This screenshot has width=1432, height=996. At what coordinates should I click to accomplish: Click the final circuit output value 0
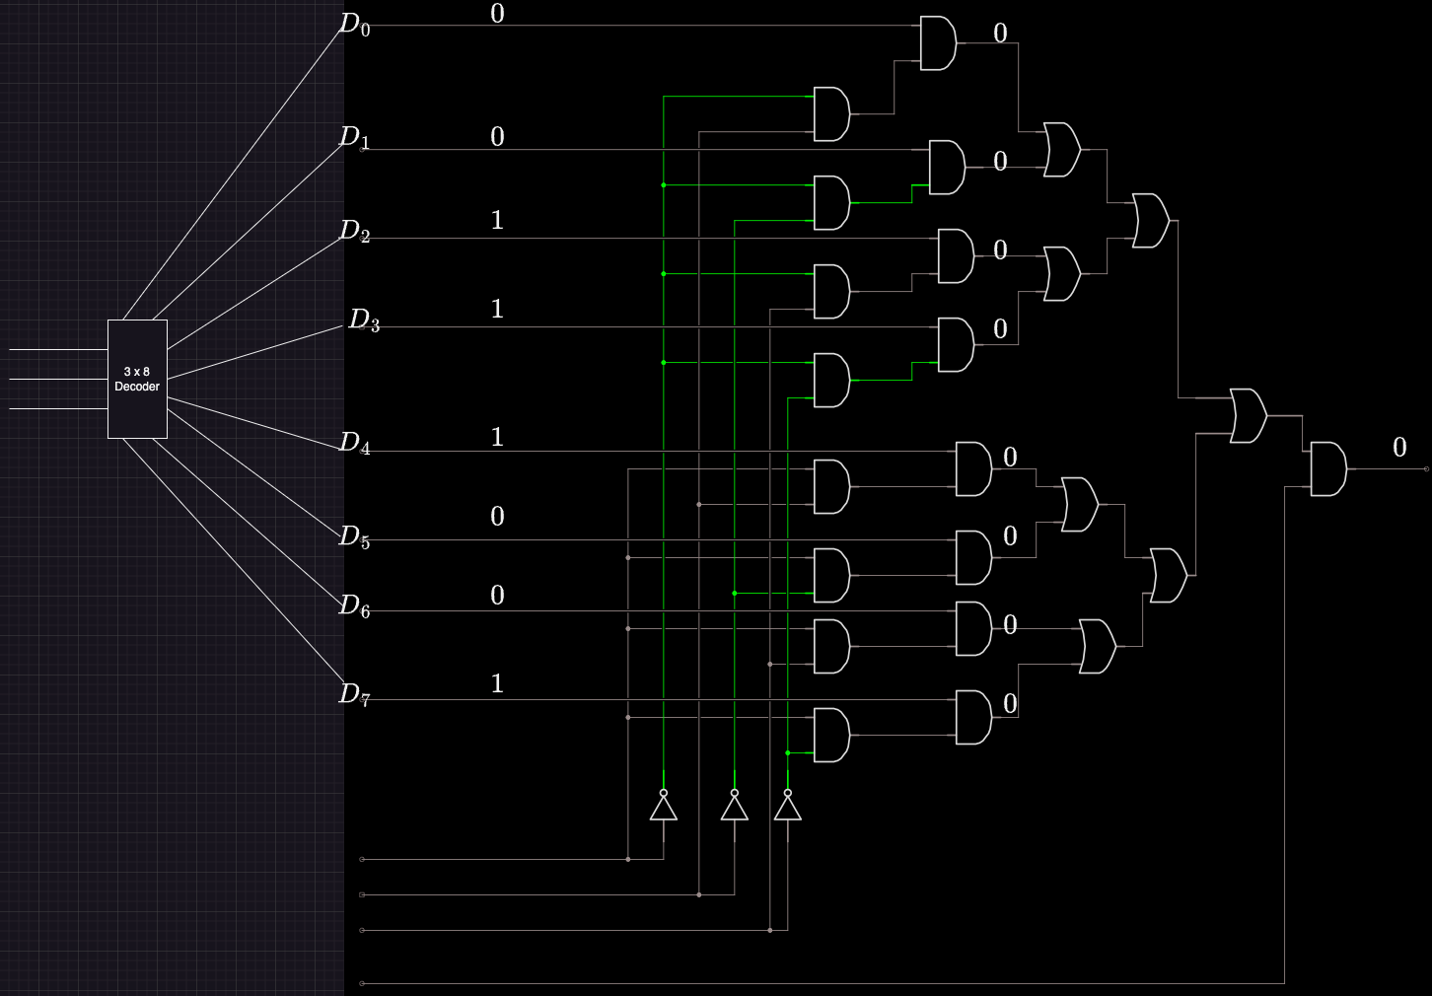tap(1399, 448)
